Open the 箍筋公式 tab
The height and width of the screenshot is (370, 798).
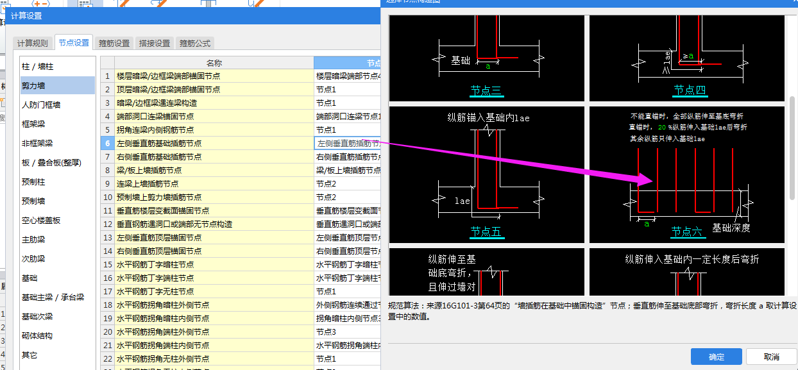point(195,43)
